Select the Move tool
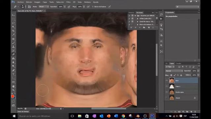 click(x=13, y=15)
